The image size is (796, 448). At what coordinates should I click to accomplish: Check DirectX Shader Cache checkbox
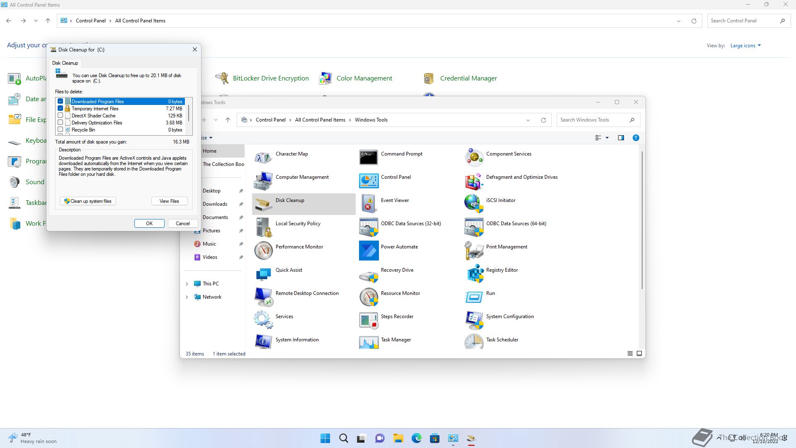61,115
